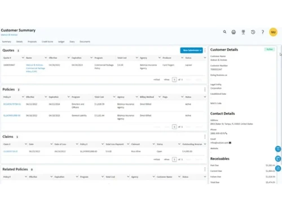Expand the Customer Name filter in Related Policies
Screen dimensions: 282x212
(x=179, y=177)
